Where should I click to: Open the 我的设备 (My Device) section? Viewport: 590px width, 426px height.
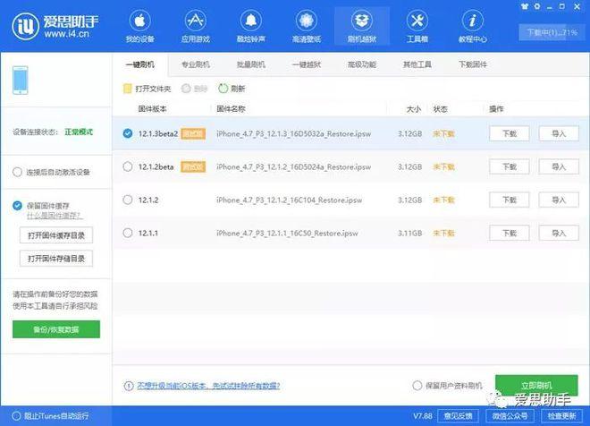click(x=140, y=26)
